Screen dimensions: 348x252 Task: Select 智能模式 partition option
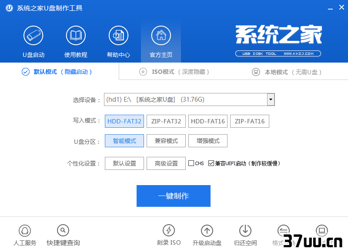[x=124, y=141]
